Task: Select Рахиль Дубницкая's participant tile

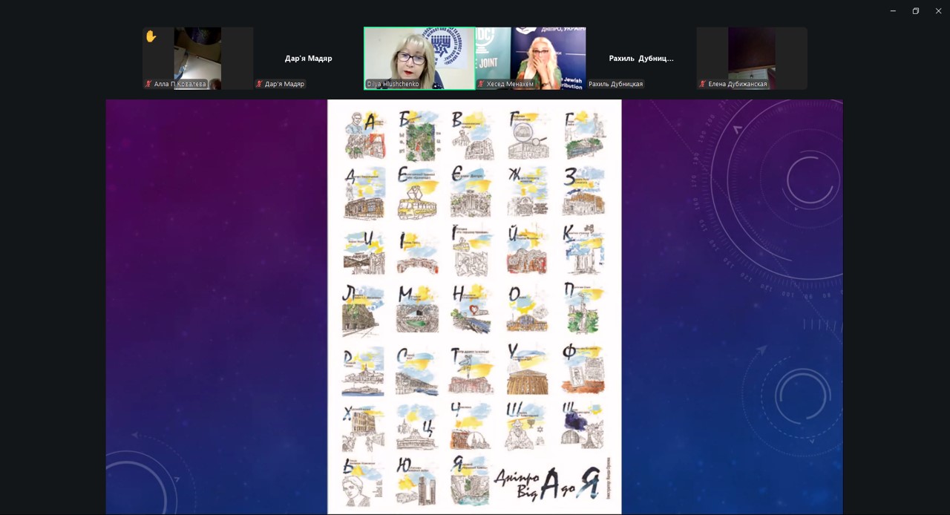Action: click(641, 59)
